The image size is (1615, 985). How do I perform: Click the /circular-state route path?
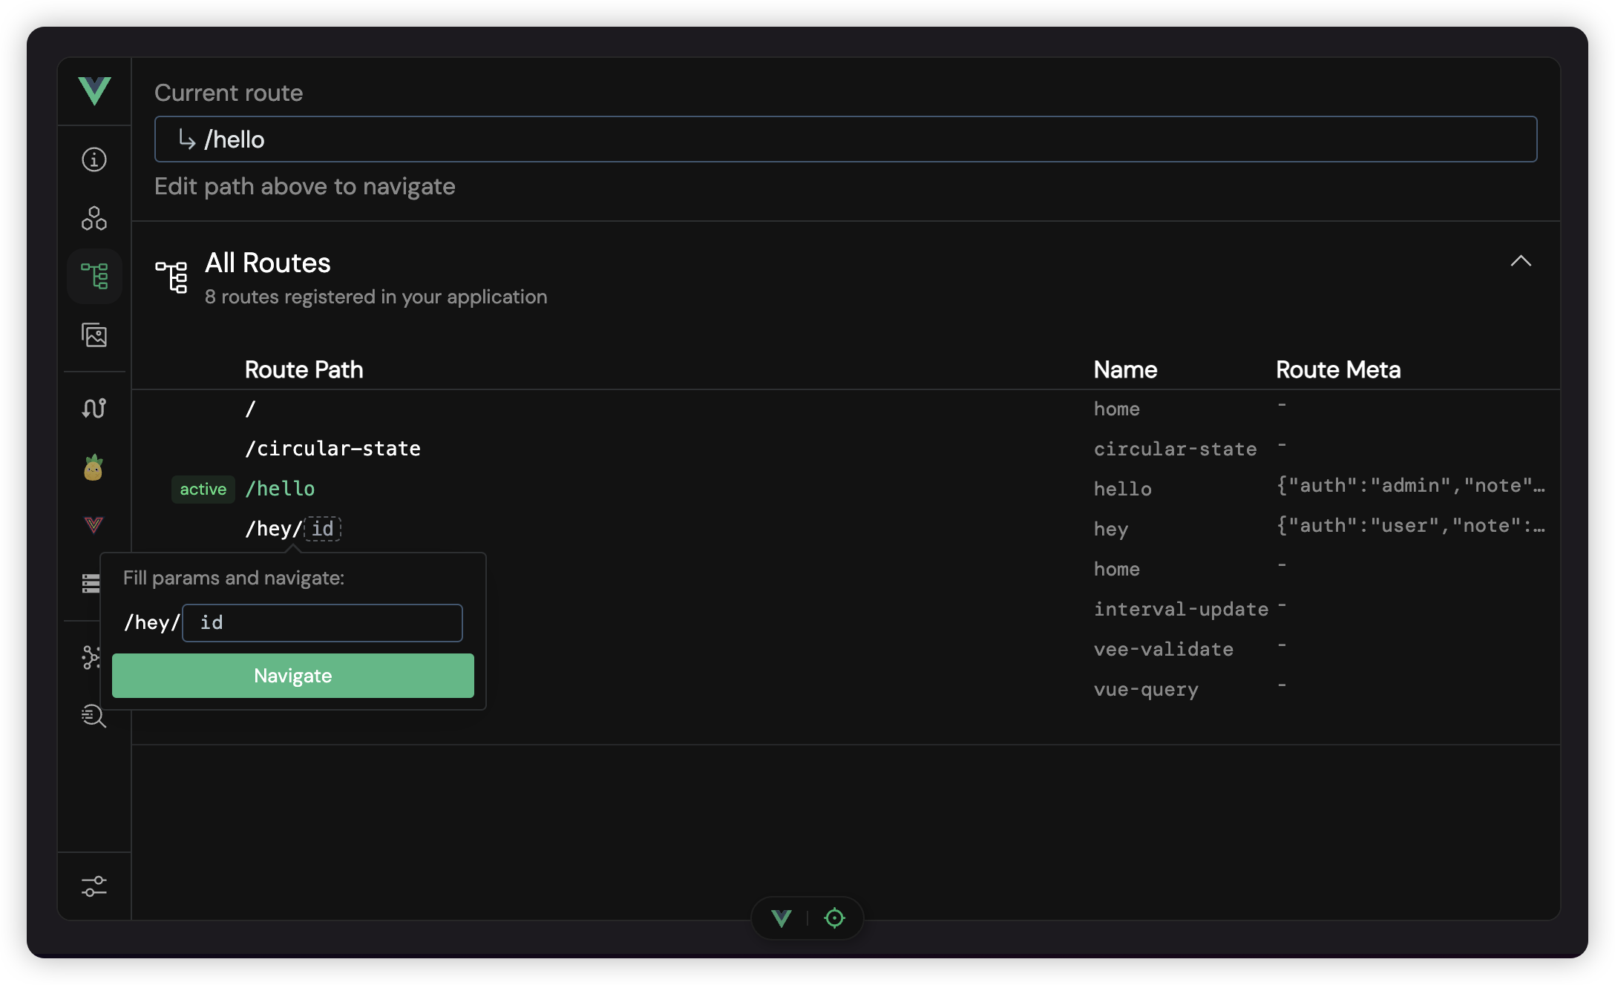pos(332,449)
